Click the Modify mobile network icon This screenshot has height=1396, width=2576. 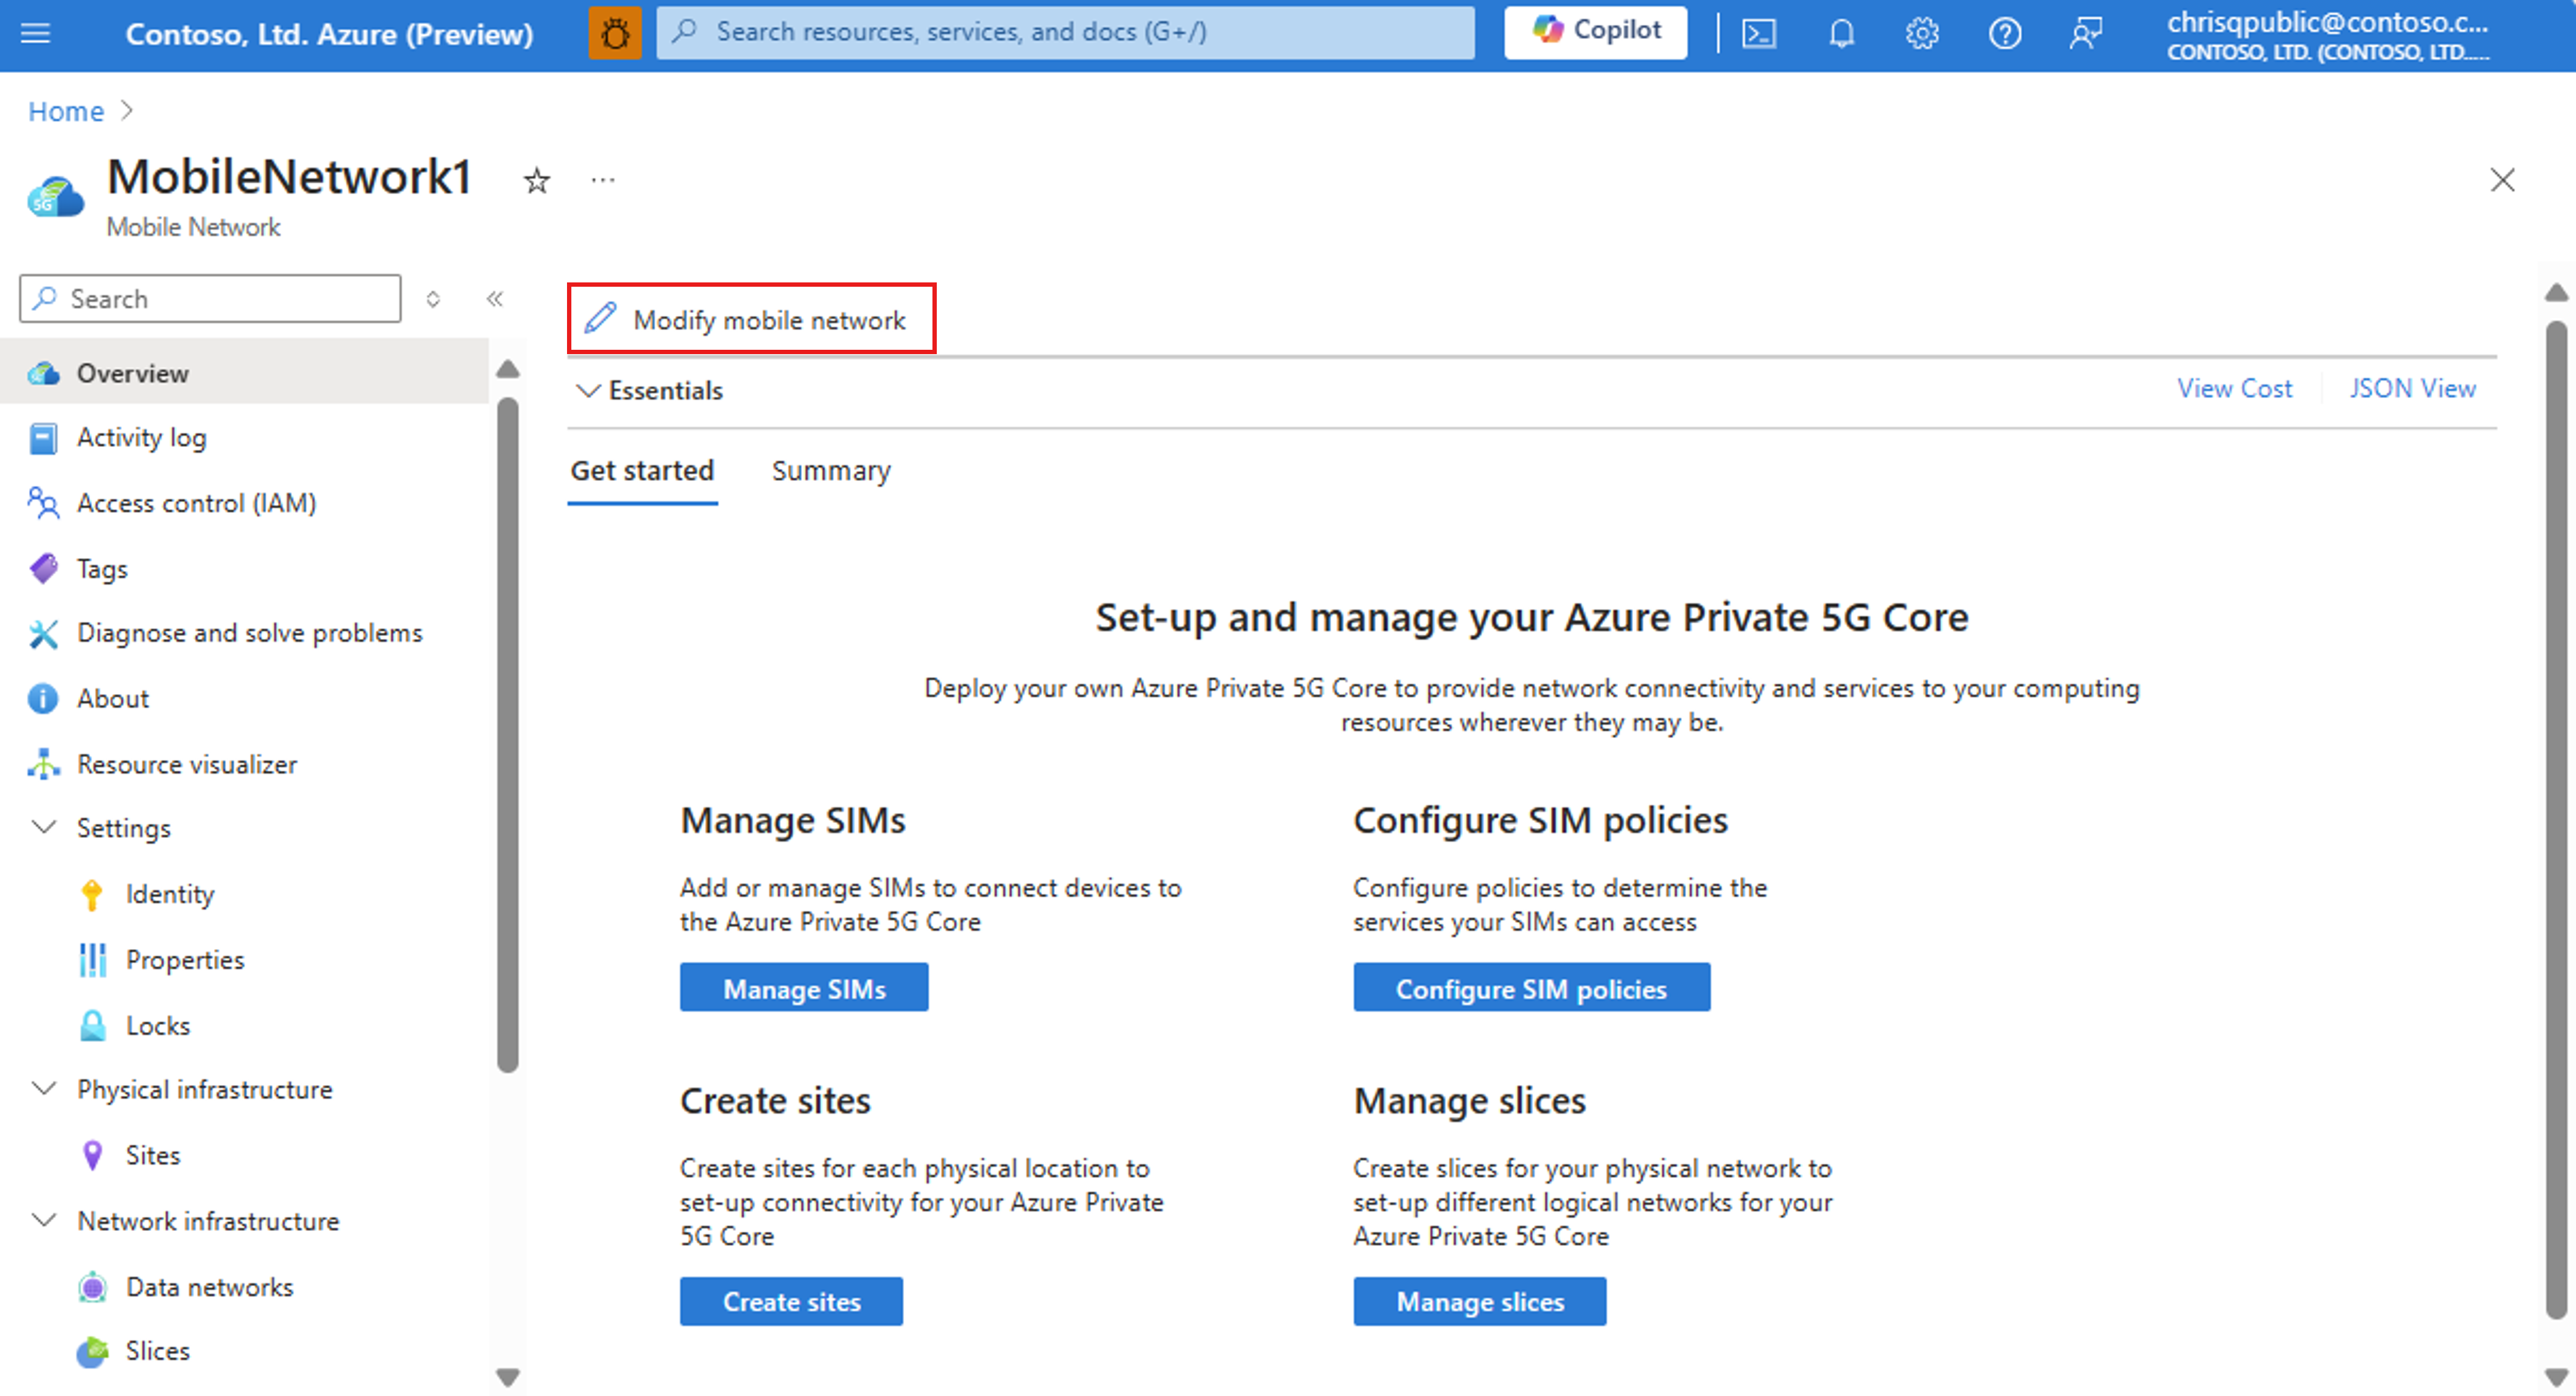coord(602,318)
